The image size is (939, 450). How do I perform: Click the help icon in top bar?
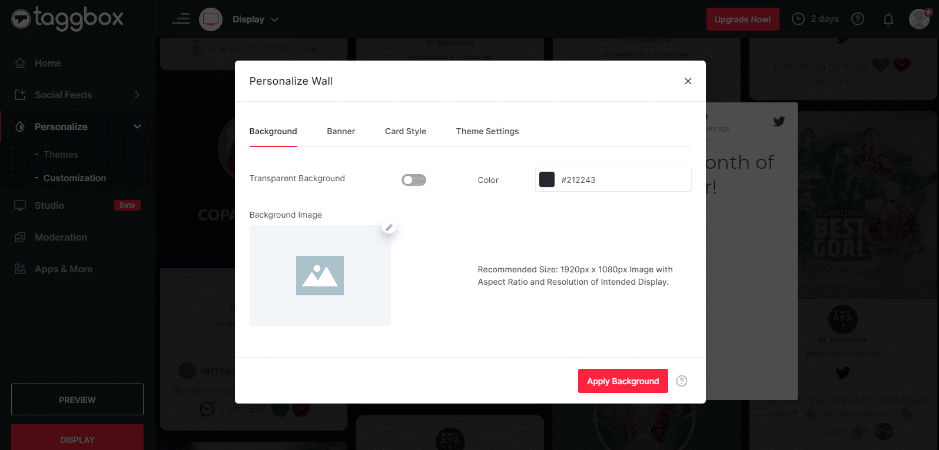pos(858,19)
